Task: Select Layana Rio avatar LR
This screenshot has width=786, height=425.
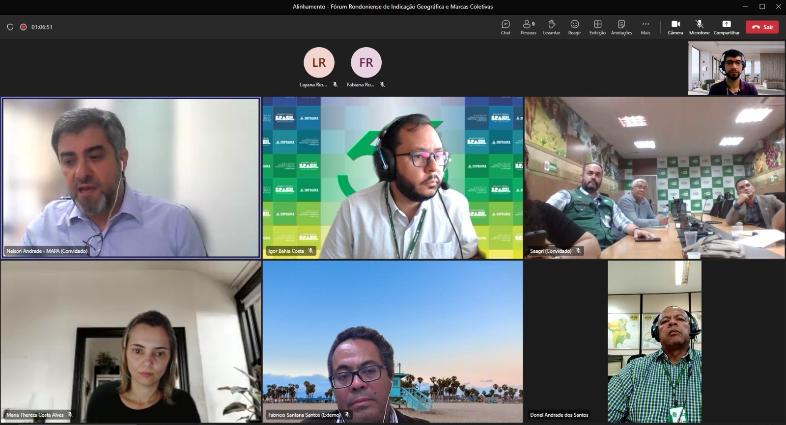Action: [x=319, y=62]
